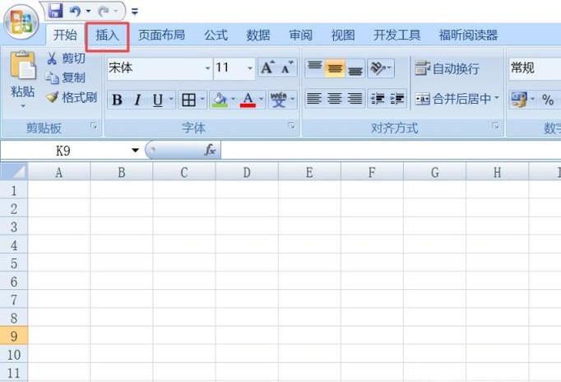Open the 宋体 font name dropdown
Screen dimensions: 561x382
pyautogui.click(x=207, y=68)
